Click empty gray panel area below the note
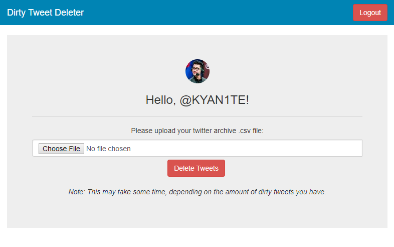The image size is (394, 247). pyautogui.click(x=197, y=213)
